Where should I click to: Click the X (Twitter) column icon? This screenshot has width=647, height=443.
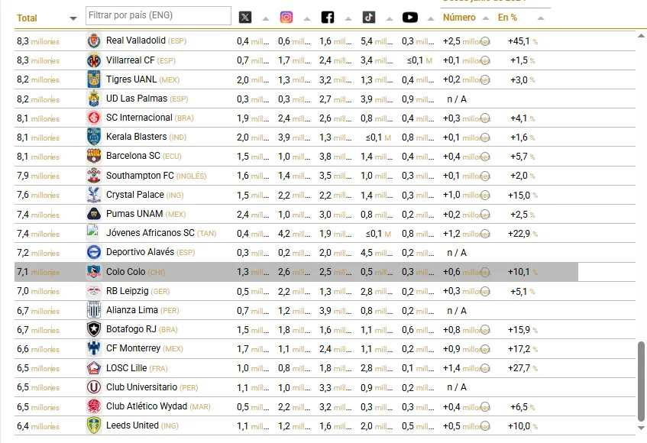pyautogui.click(x=245, y=18)
